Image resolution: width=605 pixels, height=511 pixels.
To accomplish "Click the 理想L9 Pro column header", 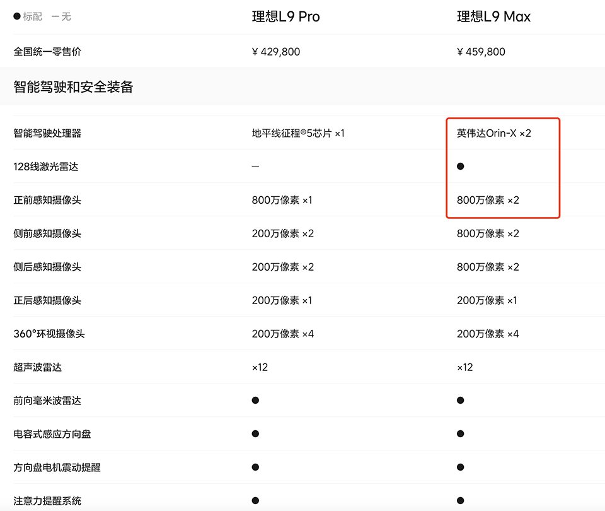I will (x=286, y=16).
